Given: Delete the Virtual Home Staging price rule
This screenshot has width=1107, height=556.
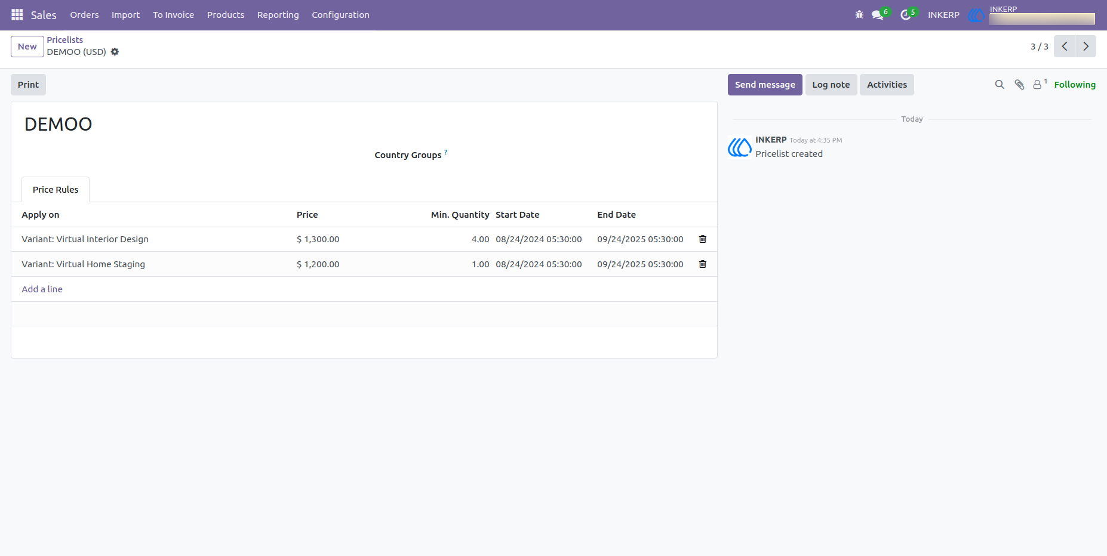Looking at the screenshot, I should coord(703,264).
